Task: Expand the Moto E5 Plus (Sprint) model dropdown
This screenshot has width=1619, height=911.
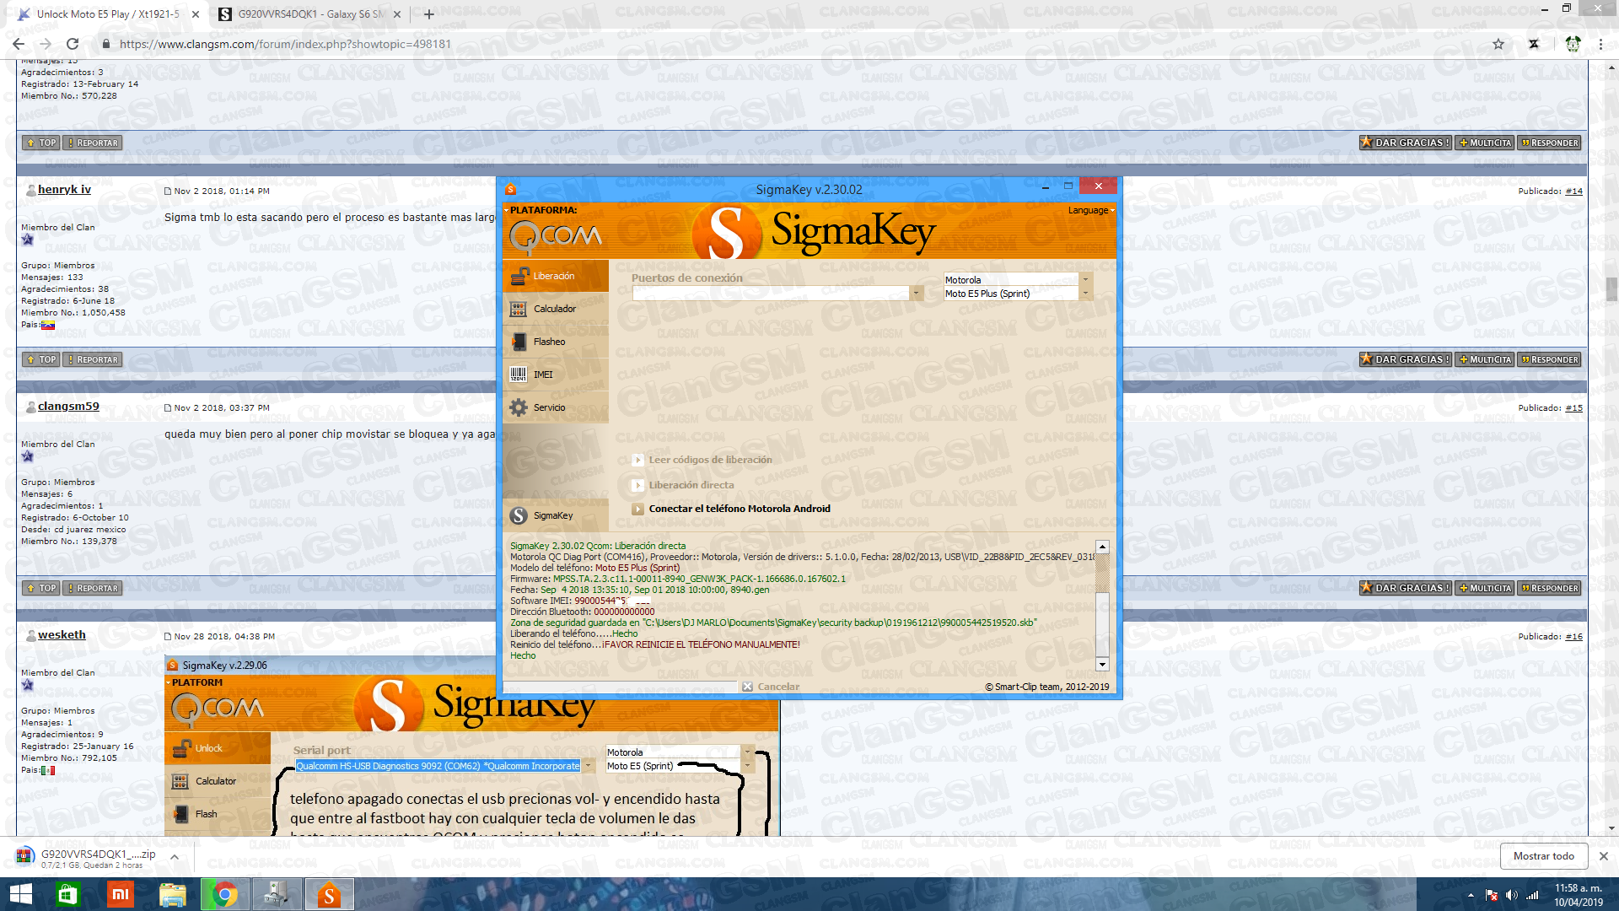Action: click(1086, 294)
